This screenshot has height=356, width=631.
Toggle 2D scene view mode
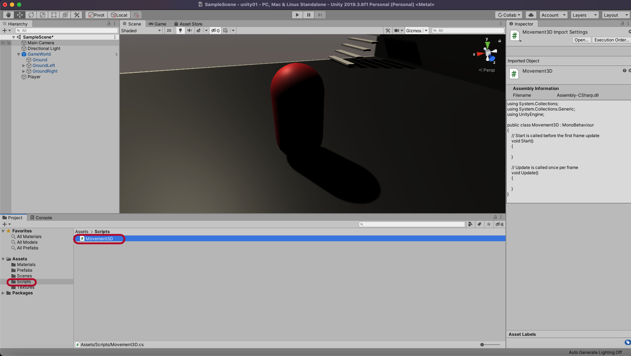pos(169,30)
